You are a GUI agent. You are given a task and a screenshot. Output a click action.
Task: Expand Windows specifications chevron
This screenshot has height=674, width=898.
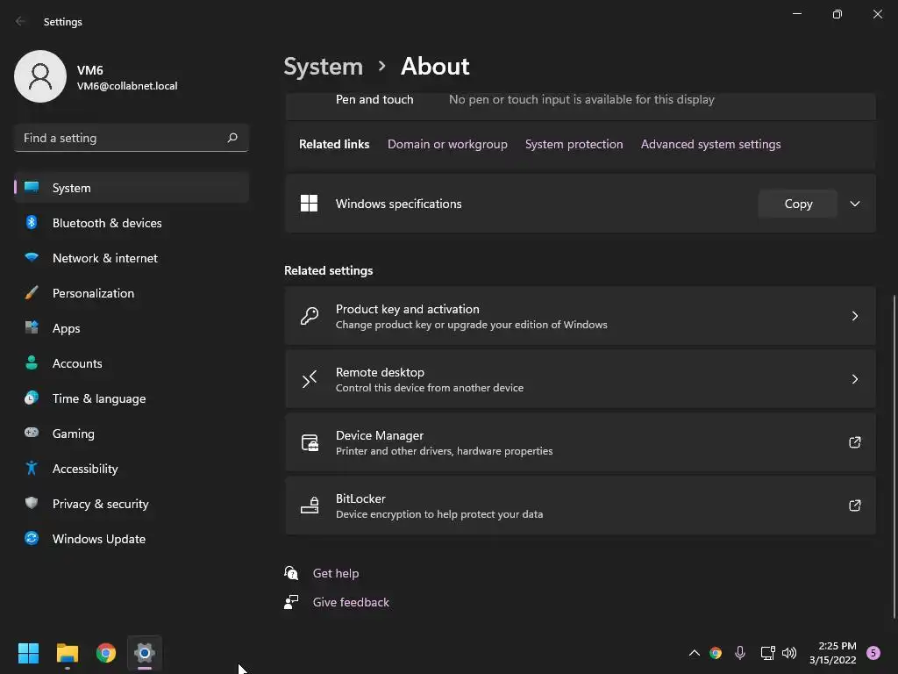tap(855, 204)
